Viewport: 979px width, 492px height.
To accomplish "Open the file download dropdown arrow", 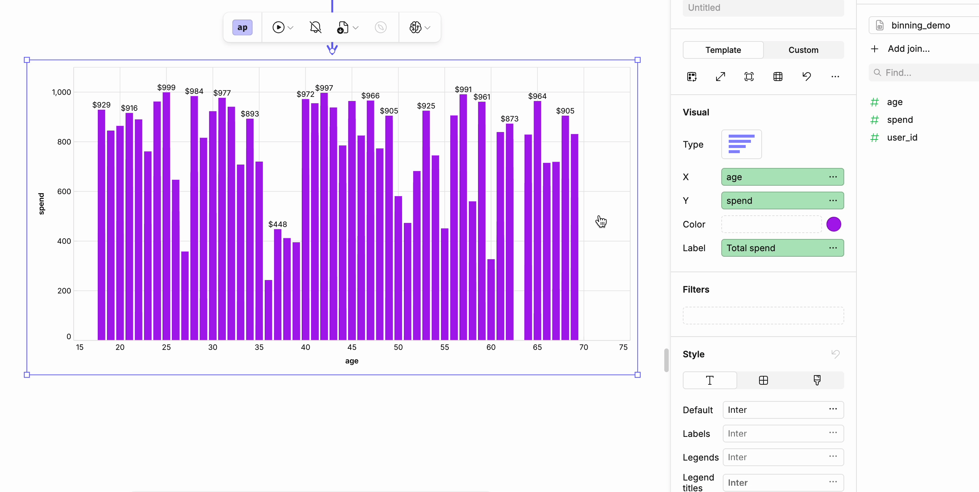I will pyautogui.click(x=356, y=28).
